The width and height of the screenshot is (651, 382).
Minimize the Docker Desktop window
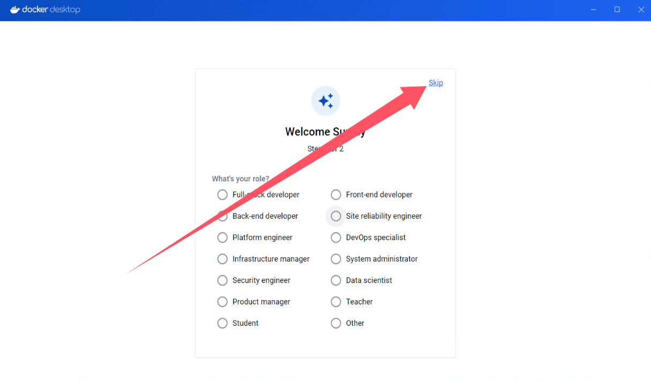click(594, 10)
